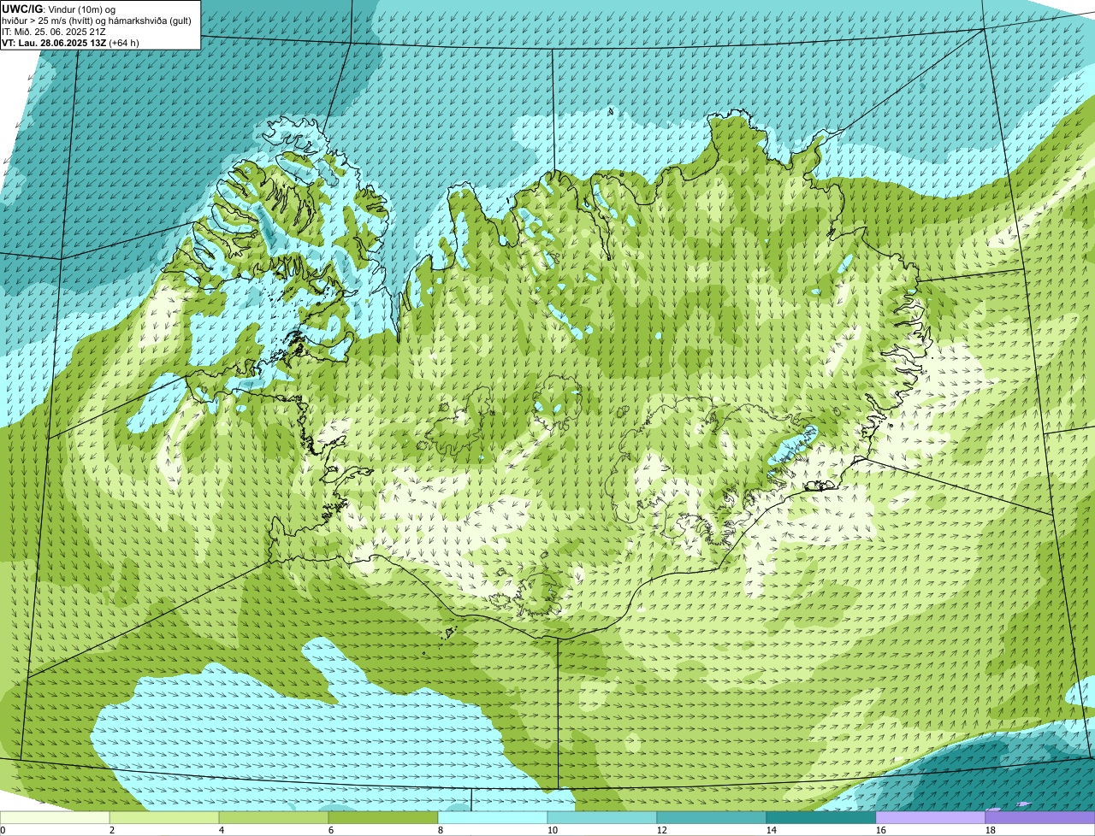Click the init time "IT: Mið. 25. 06. 2025 21Z"
This screenshot has height=836, width=1095.
pyautogui.click(x=54, y=32)
